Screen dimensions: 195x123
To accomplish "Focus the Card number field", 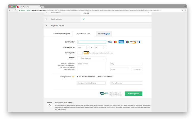I will [92, 42].
